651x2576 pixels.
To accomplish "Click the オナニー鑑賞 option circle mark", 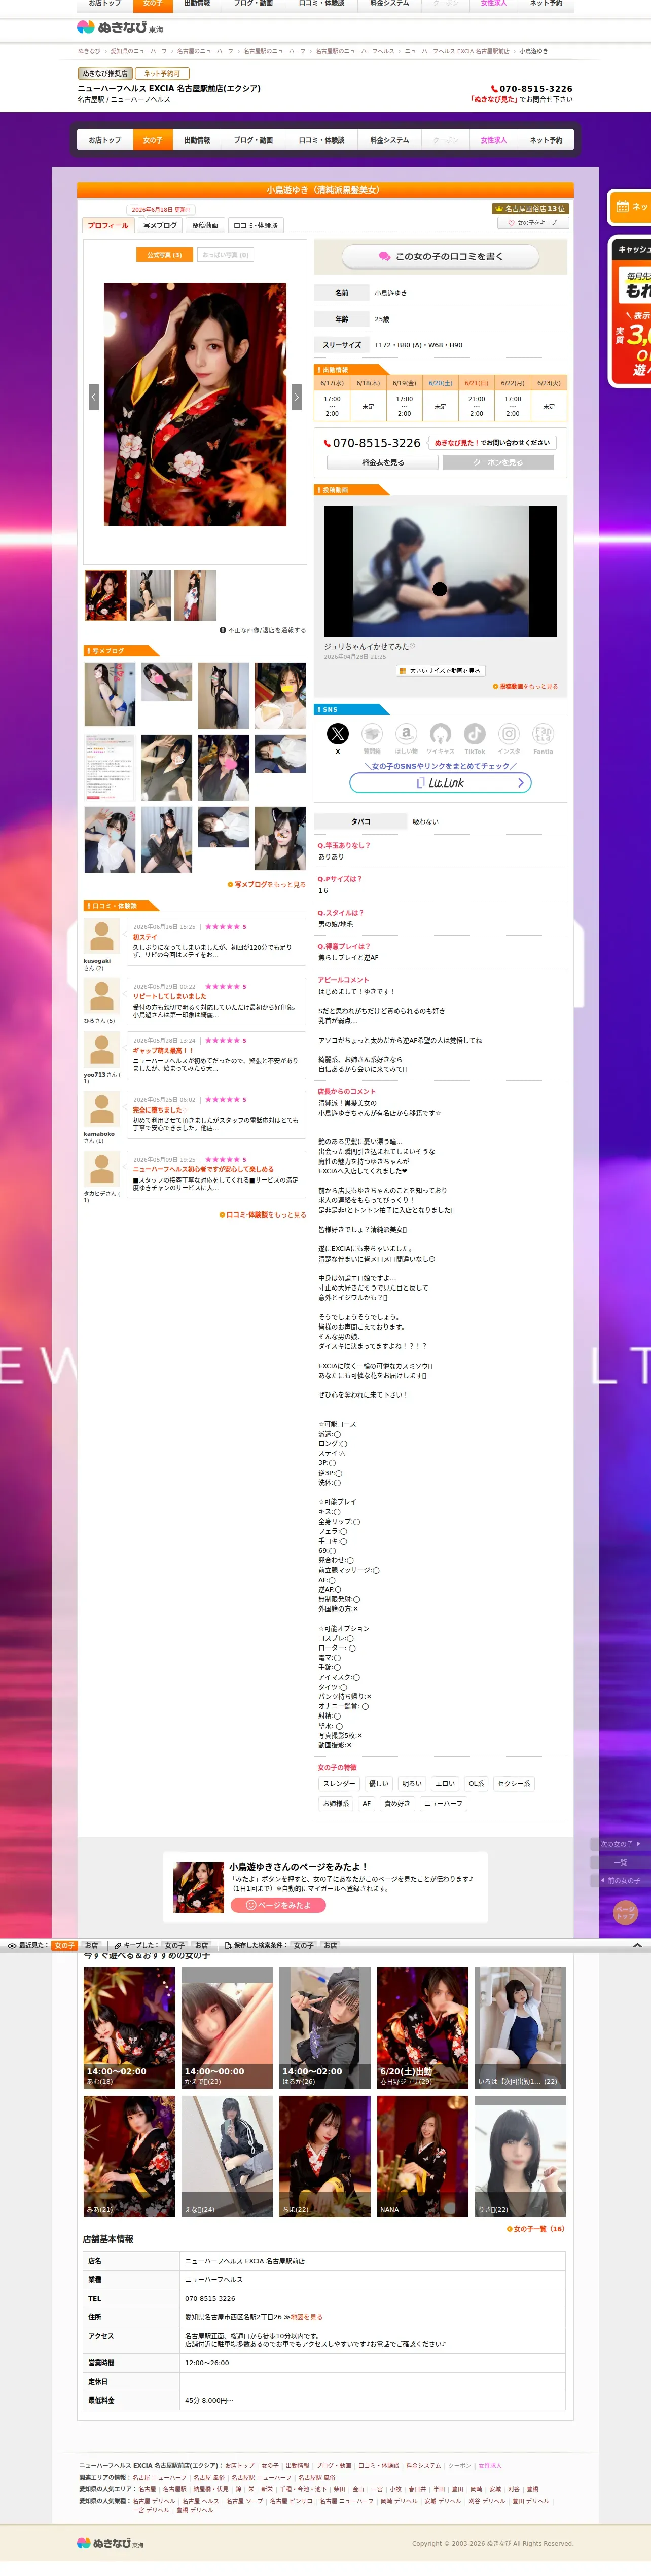I will pyautogui.click(x=365, y=1707).
